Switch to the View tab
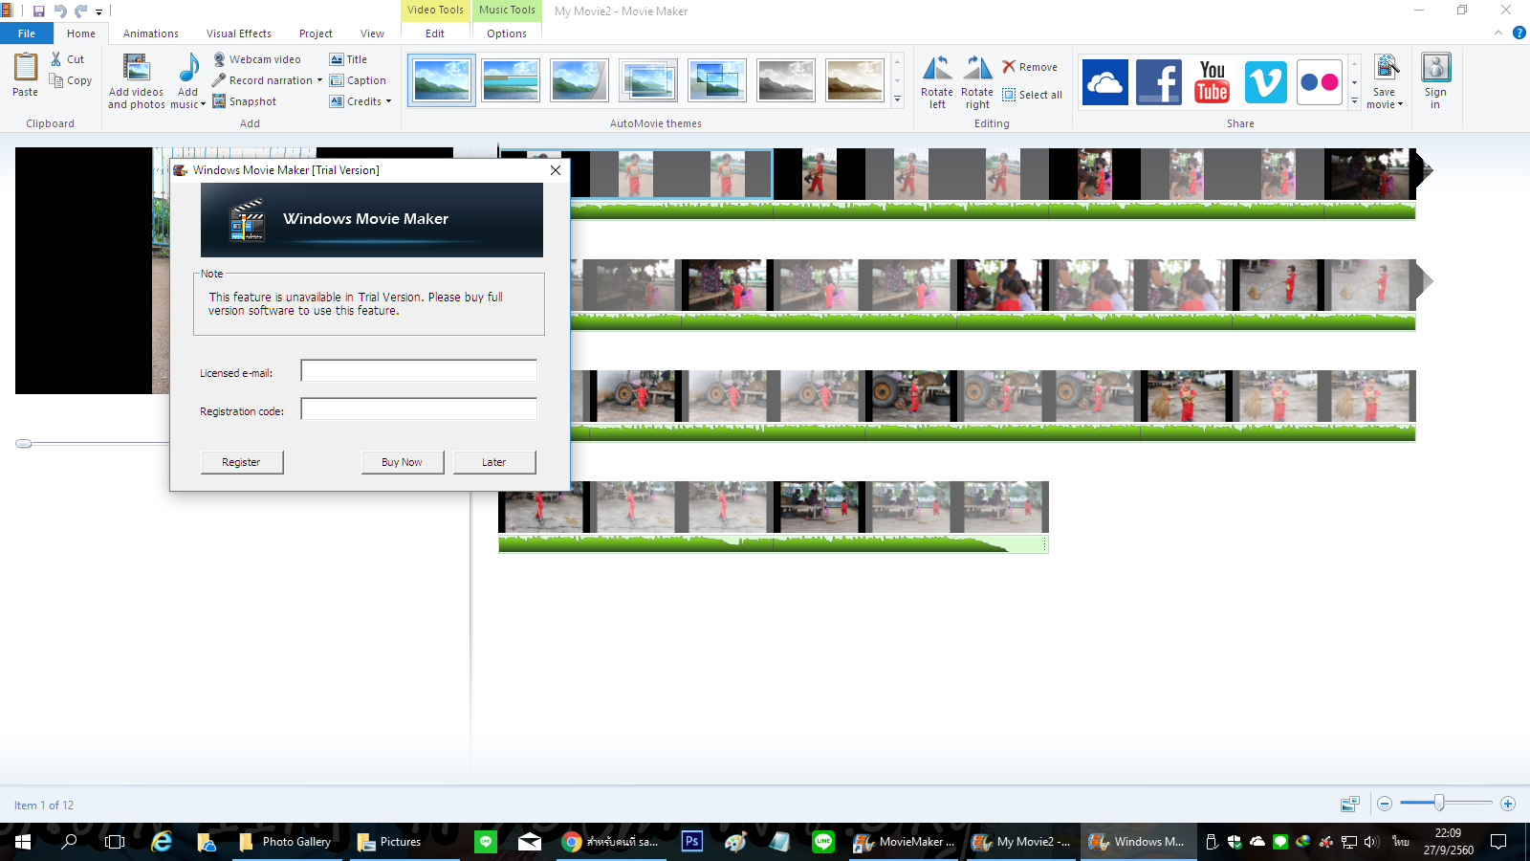Screen dimensions: 1530x861 (372, 33)
